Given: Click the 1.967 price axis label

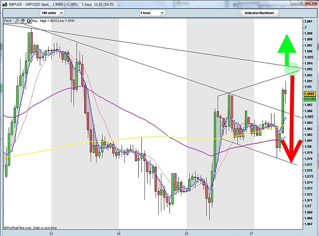Looking at the screenshot, I should coord(308,224).
